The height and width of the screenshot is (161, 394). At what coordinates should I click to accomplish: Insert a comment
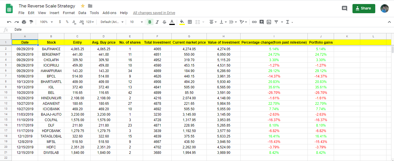pos(262,22)
